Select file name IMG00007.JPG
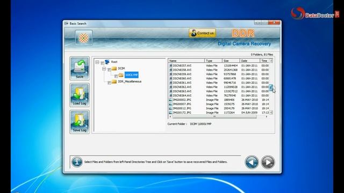 pyautogui.click(x=182, y=104)
